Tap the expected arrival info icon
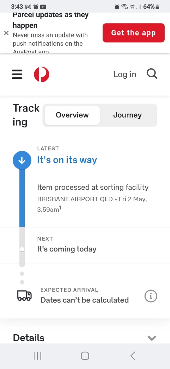 coord(151,296)
